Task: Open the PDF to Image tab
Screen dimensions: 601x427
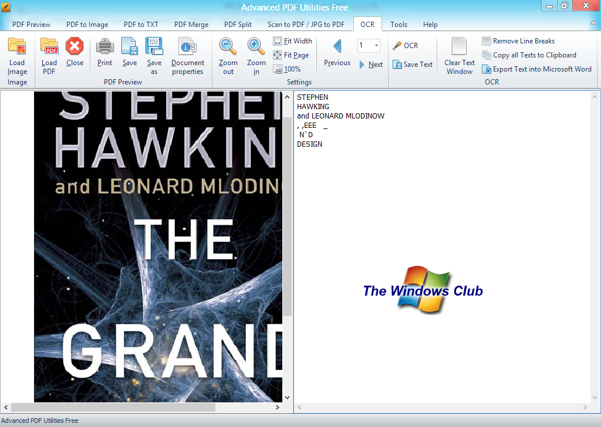Action: (87, 25)
